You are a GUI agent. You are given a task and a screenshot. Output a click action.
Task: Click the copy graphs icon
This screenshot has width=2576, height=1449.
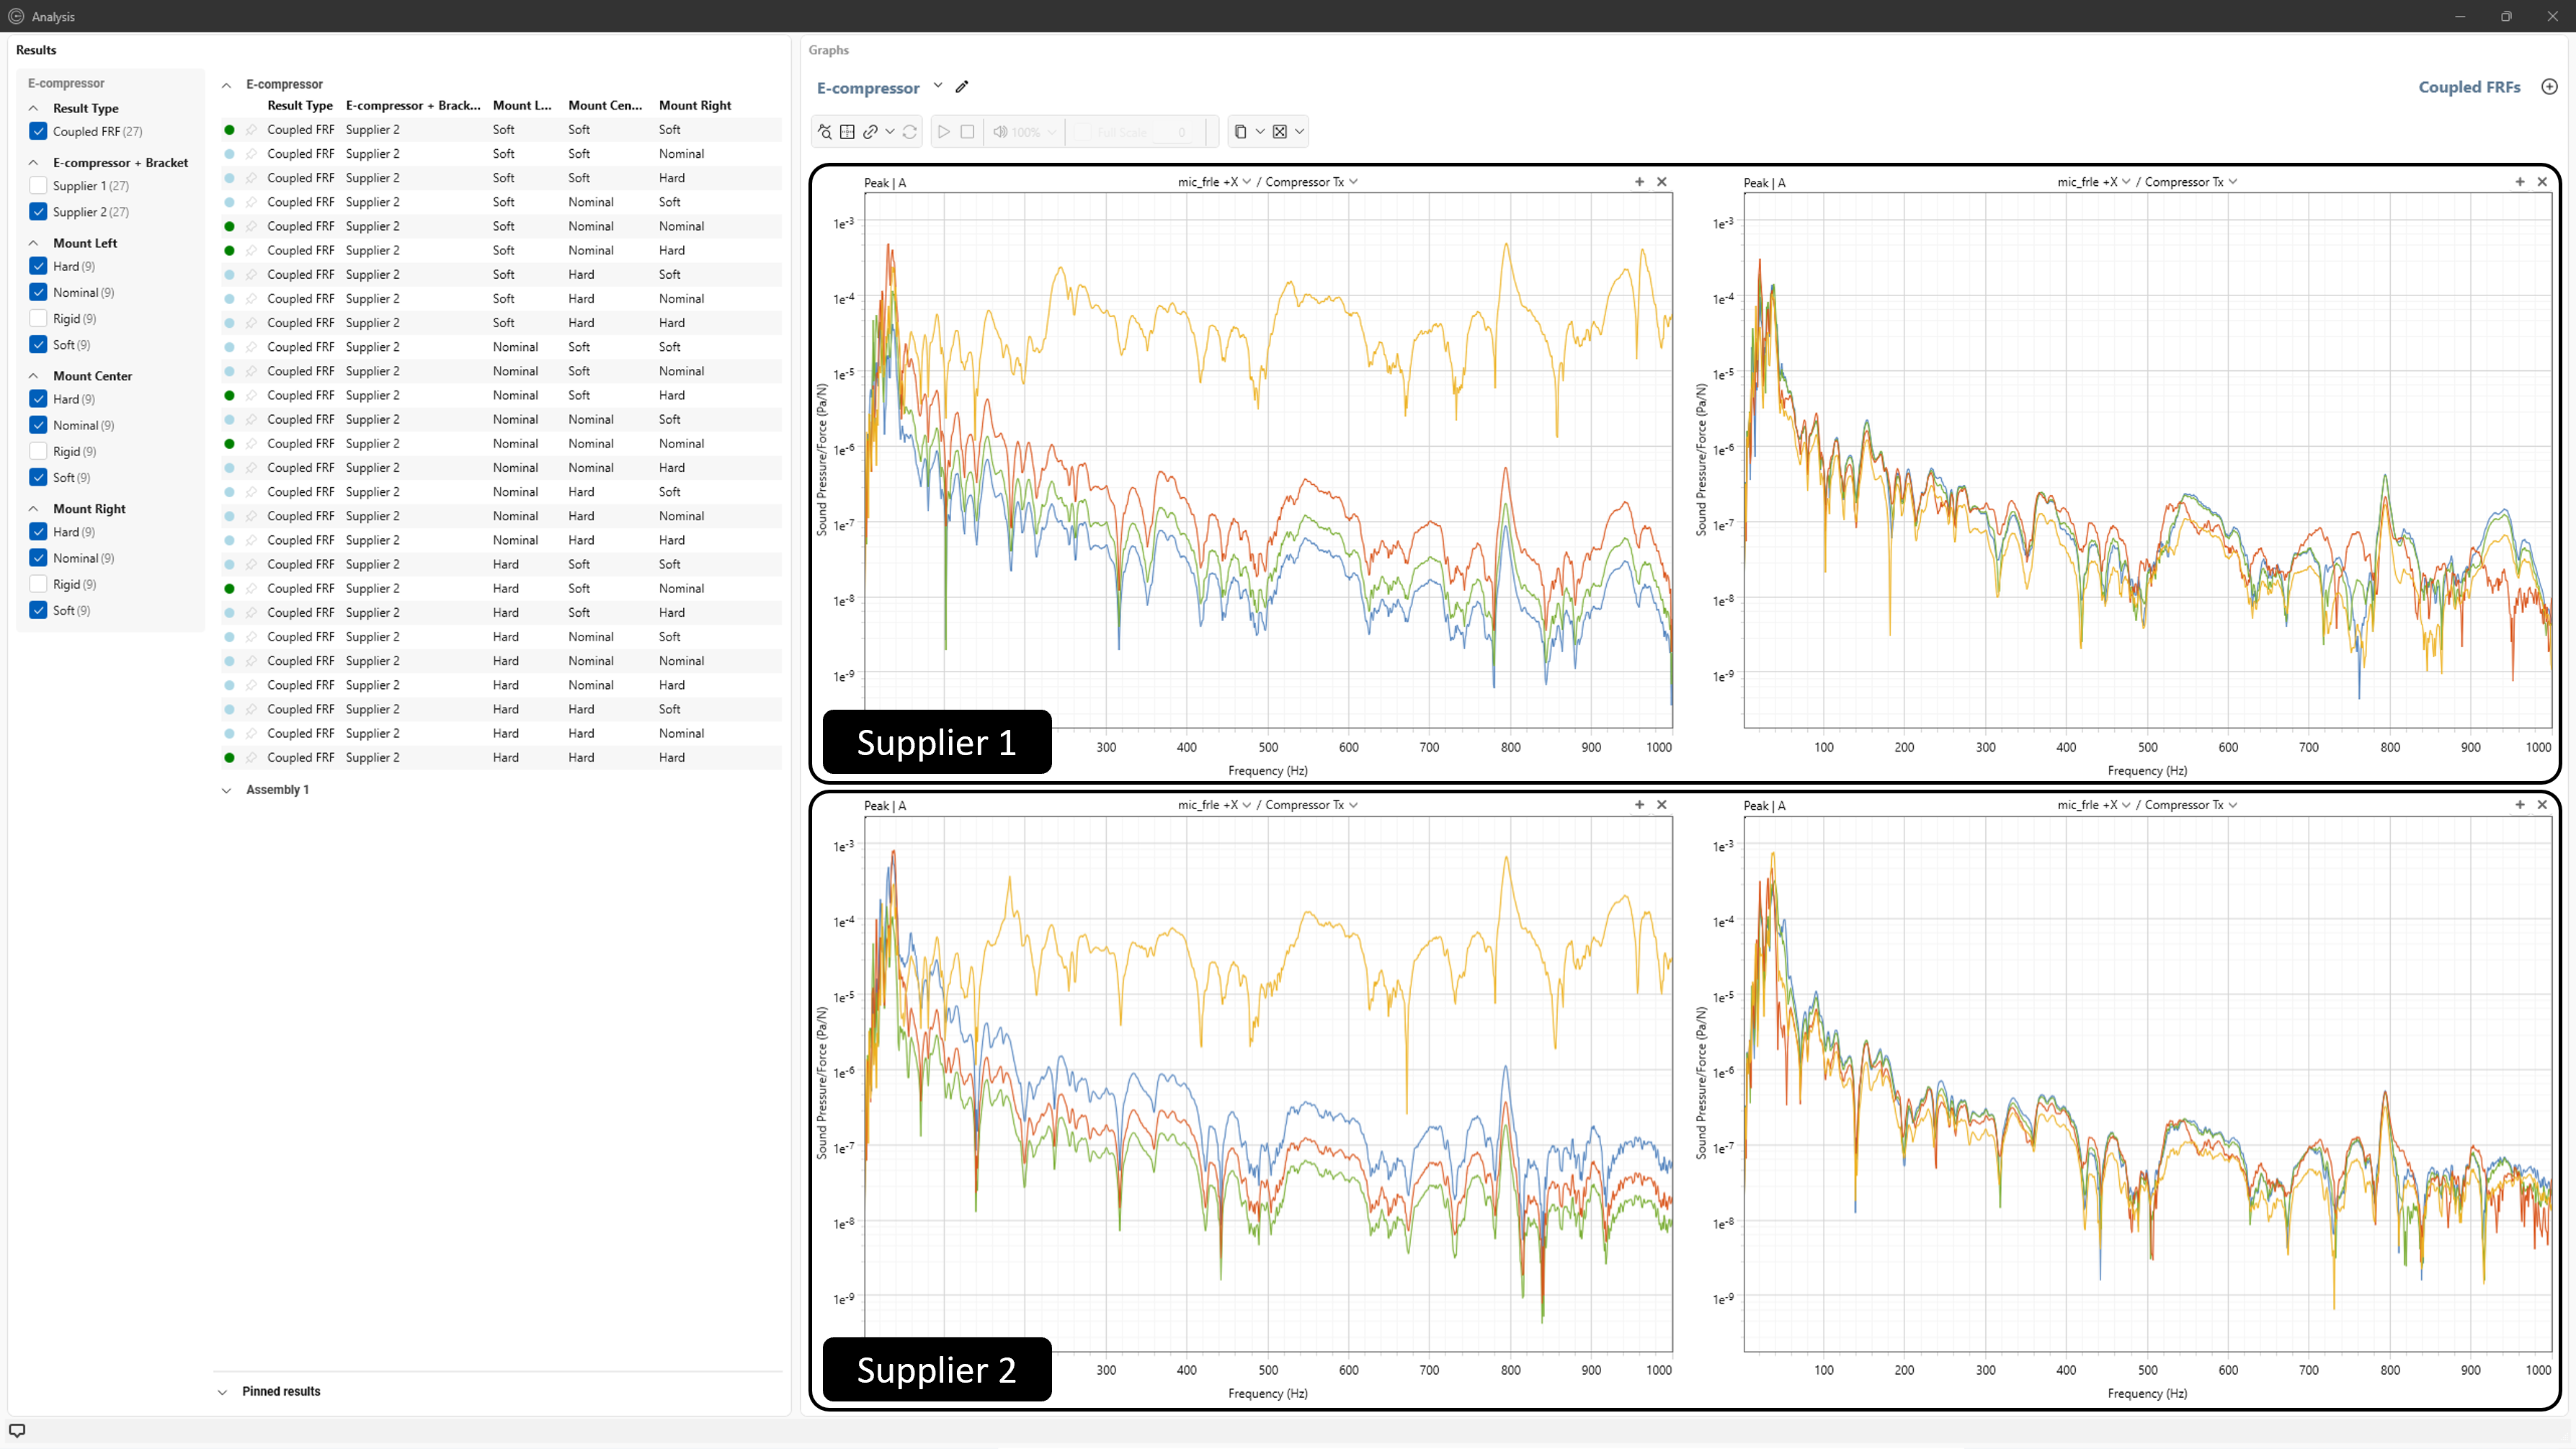(1240, 131)
